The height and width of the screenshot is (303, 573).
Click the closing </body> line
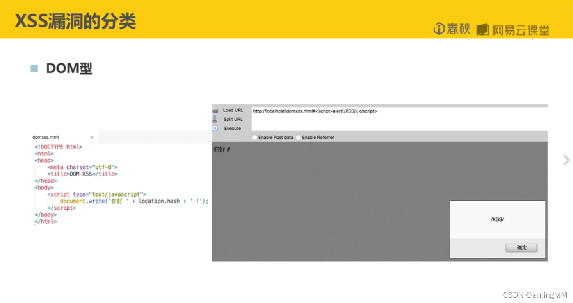46,215
